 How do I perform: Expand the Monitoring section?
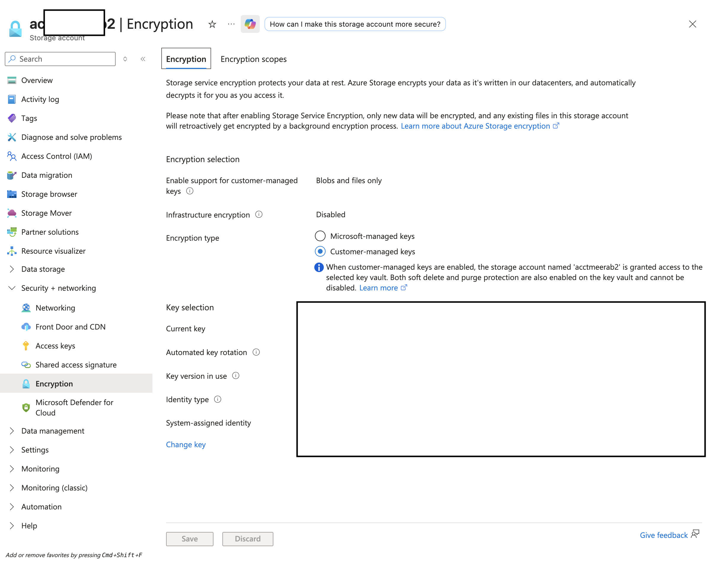pyautogui.click(x=12, y=469)
